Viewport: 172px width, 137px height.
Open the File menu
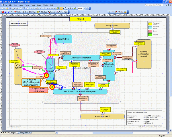click(6, 5)
